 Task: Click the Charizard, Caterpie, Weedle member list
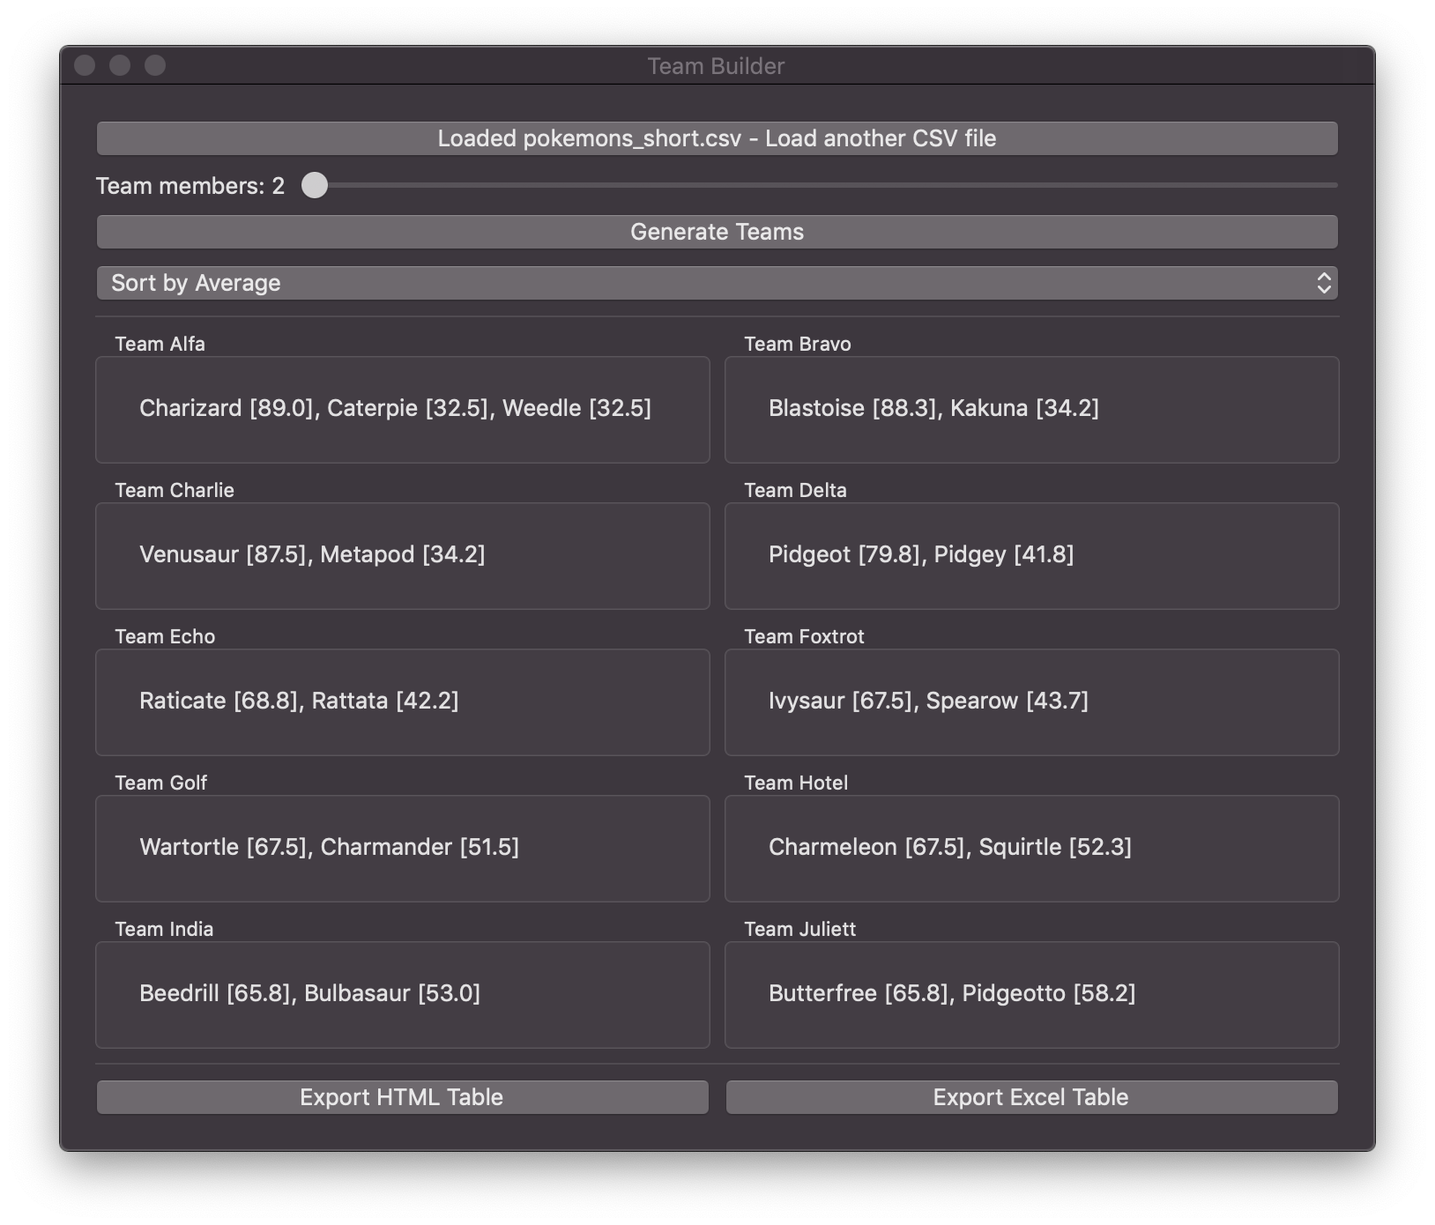click(x=395, y=408)
